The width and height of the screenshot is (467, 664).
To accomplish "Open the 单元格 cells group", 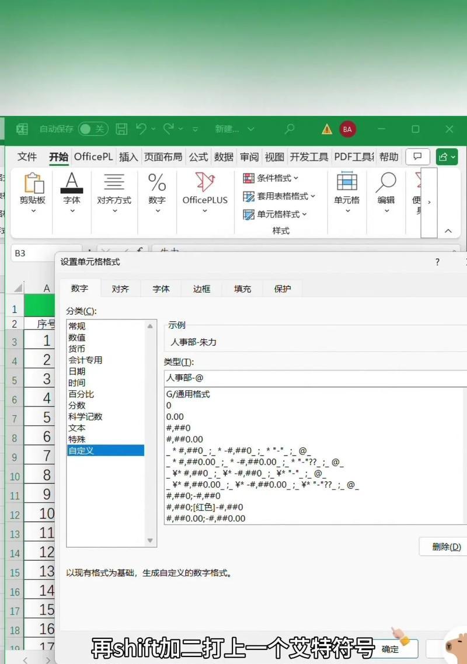I will pos(347,193).
